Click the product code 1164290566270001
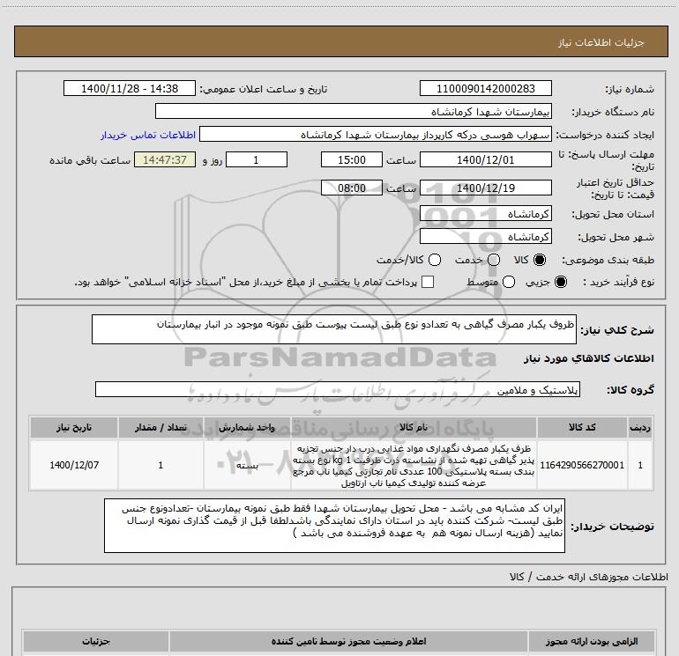This screenshot has width=679, height=656. 582,465
